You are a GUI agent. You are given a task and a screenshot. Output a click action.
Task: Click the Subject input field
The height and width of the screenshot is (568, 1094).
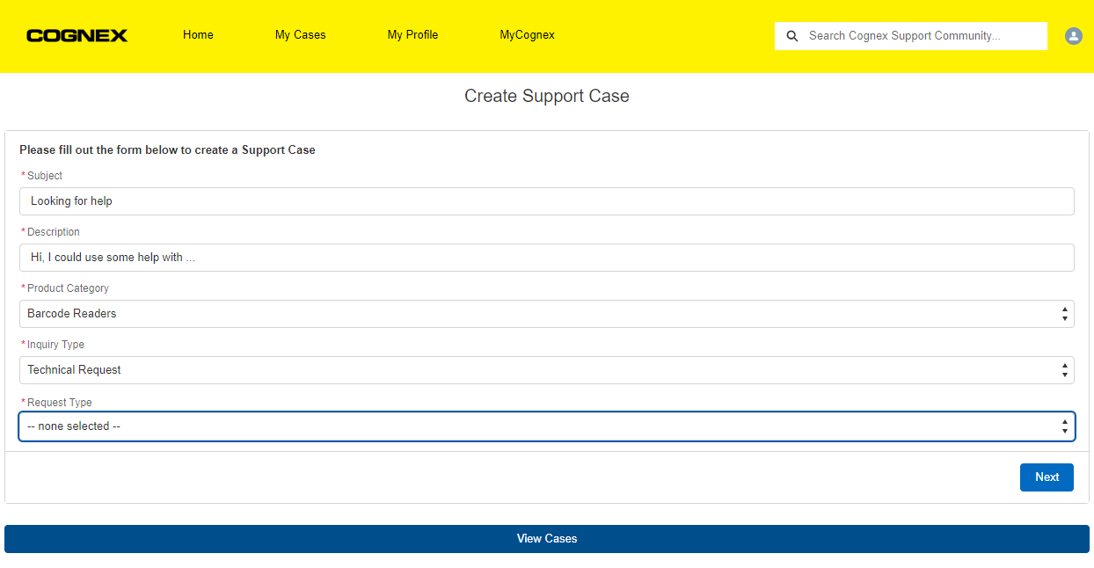pyautogui.click(x=546, y=200)
